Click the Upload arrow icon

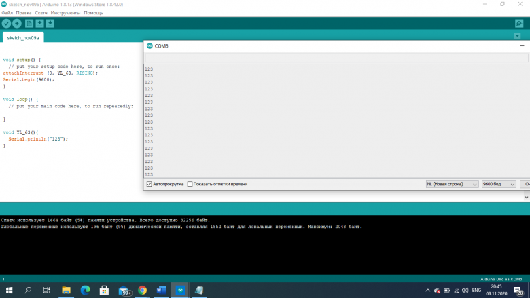[17, 23]
